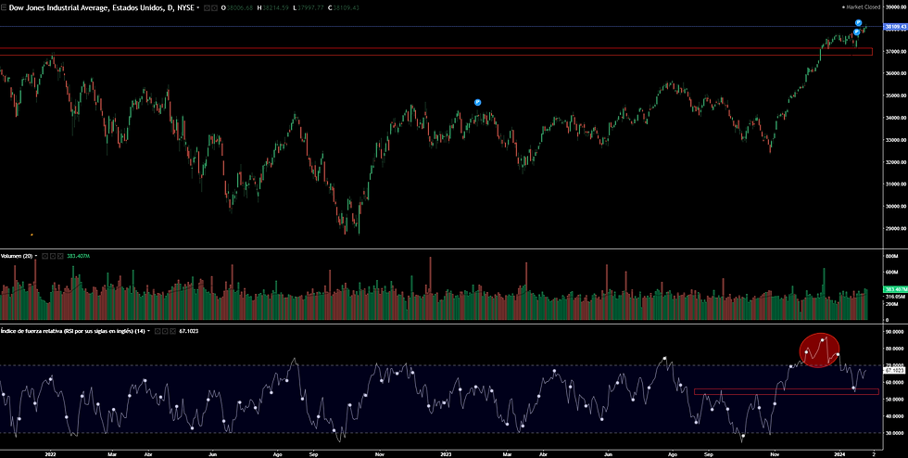The height and width of the screenshot is (458, 908).
Task: Click the 67.1023 RSI value axis label
Action: pos(895,369)
